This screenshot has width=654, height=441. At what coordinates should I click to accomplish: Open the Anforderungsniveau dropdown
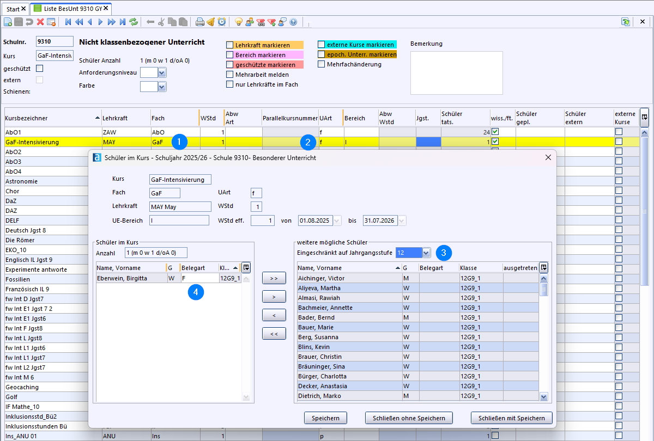click(x=162, y=72)
